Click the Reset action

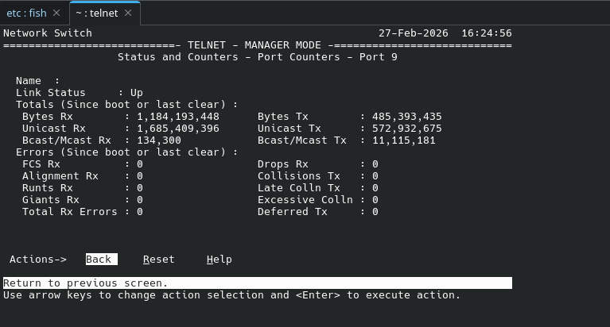click(x=159, y=260)
